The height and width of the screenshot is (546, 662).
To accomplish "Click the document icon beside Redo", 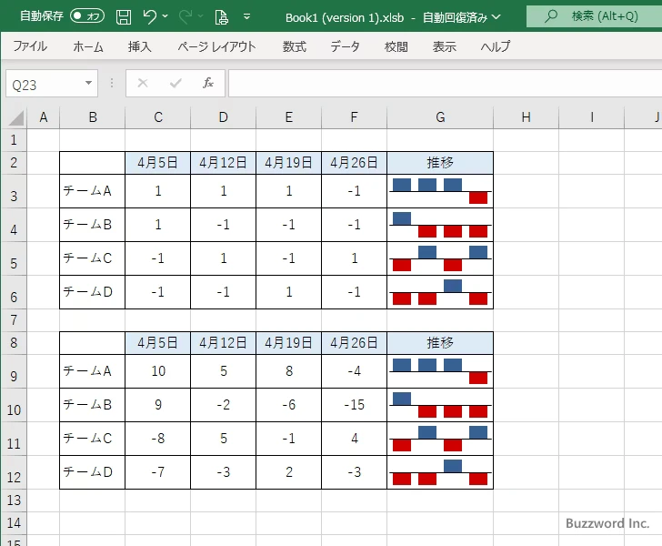I will (x=221, y=16).
